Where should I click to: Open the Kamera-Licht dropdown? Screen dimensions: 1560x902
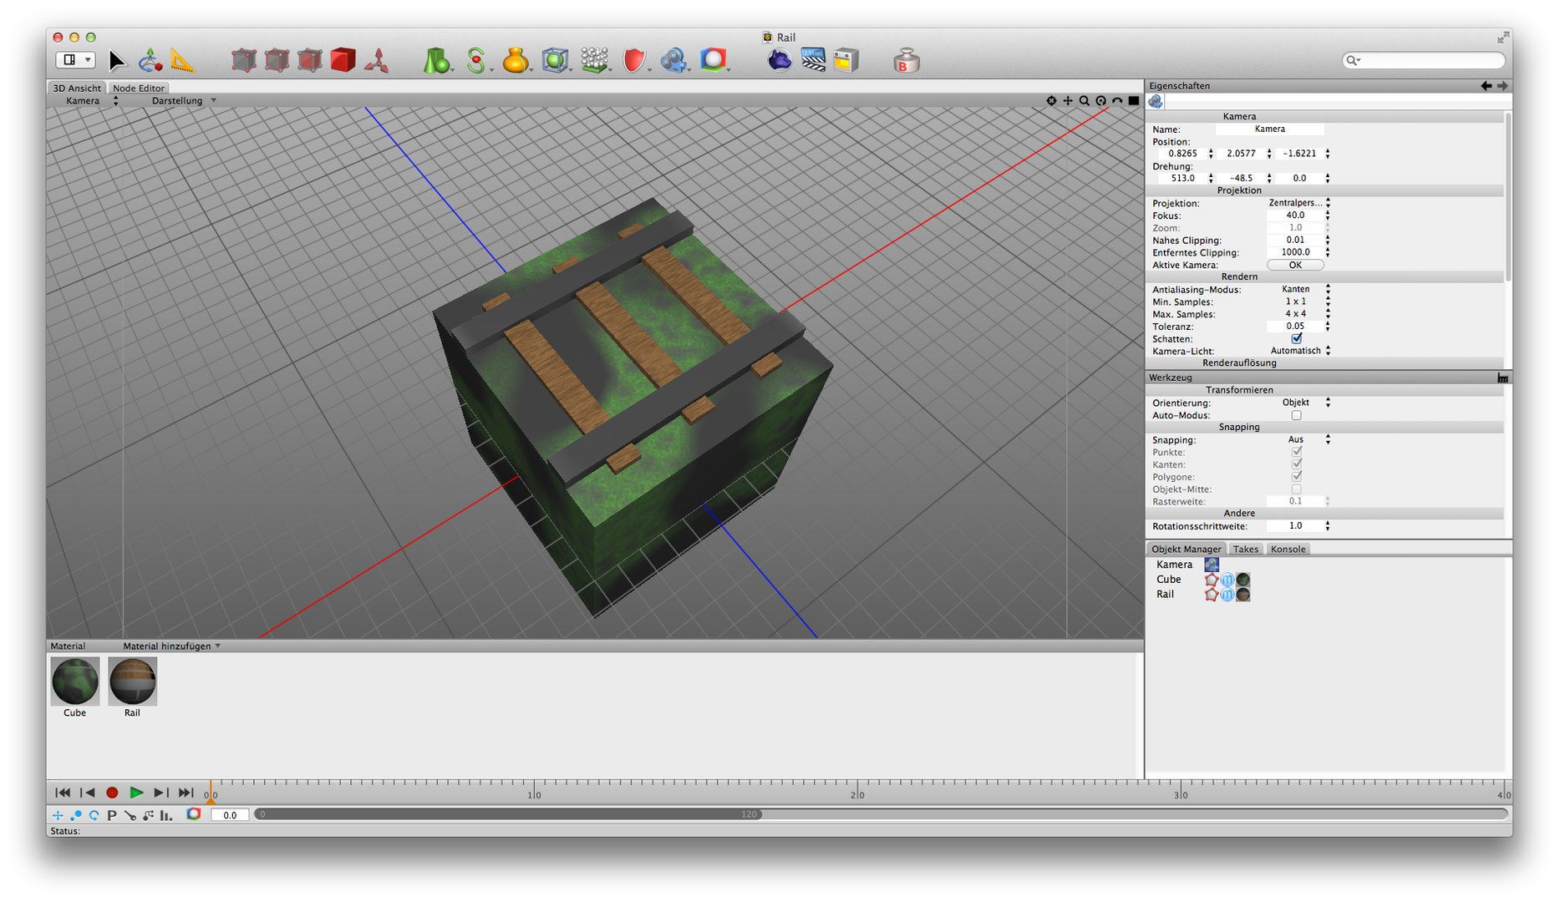[x=1299, y=351]
